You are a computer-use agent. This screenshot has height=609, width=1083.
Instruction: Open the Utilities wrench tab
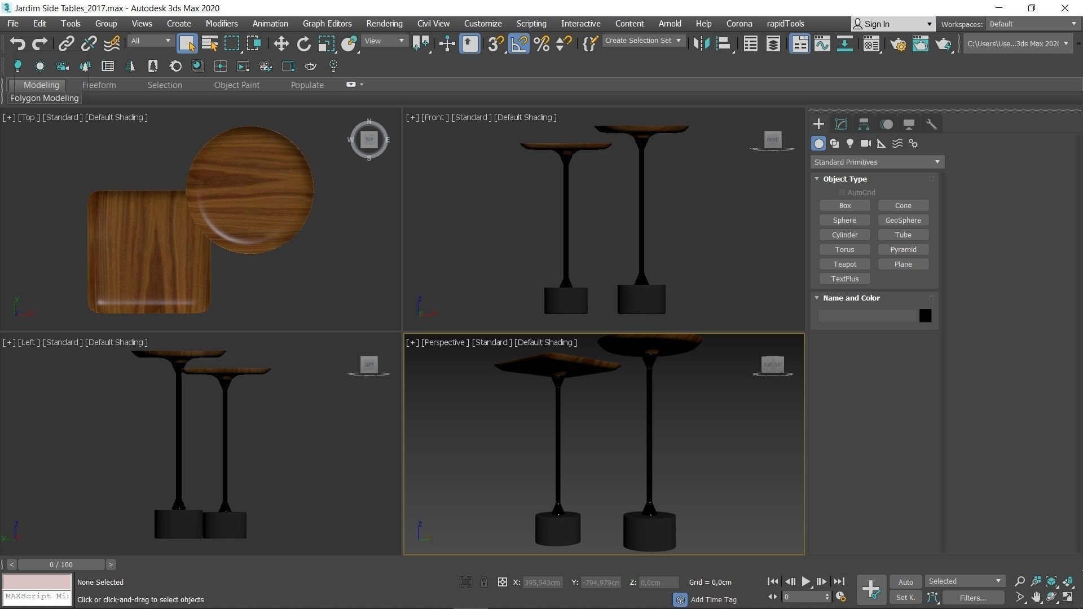point(931,124)
